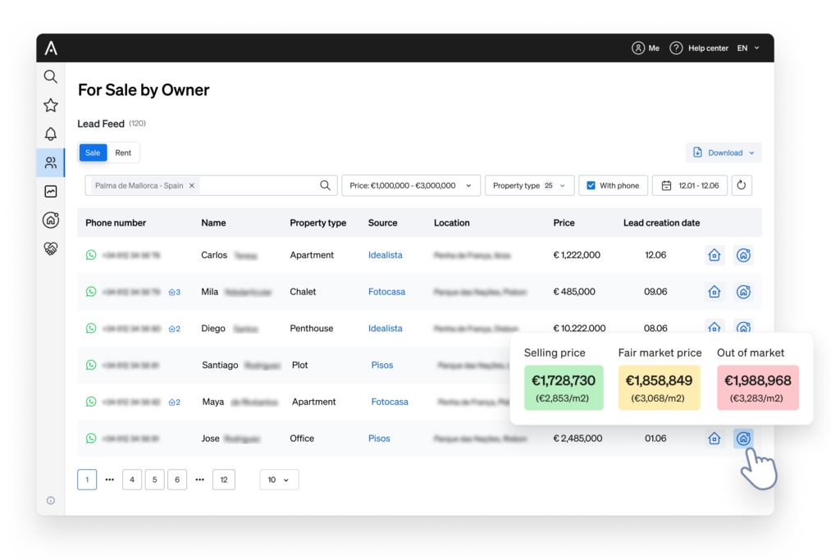Select the leads people icon in sidebar
840x560 pixels.
[50, 163]
